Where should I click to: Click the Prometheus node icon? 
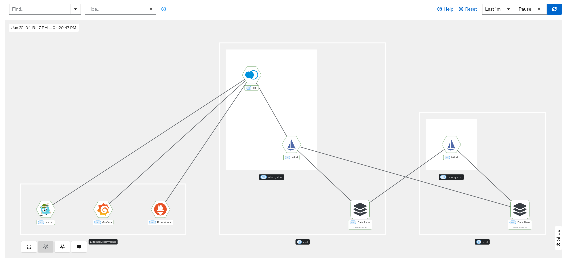point(160,209)
